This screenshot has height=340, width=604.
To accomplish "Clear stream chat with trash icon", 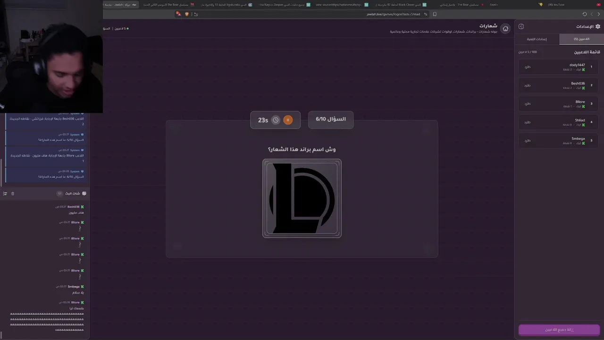I will click(x=13, y=194).
